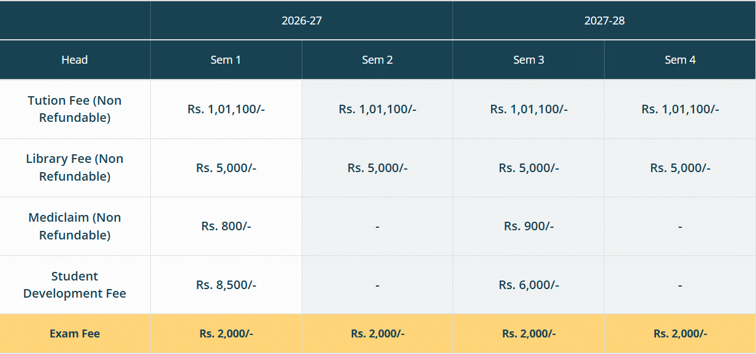Image resolution: width=756 pixels, height=354 pixels.
Task: Select the Head column header
Action: [x=75, y=60]
